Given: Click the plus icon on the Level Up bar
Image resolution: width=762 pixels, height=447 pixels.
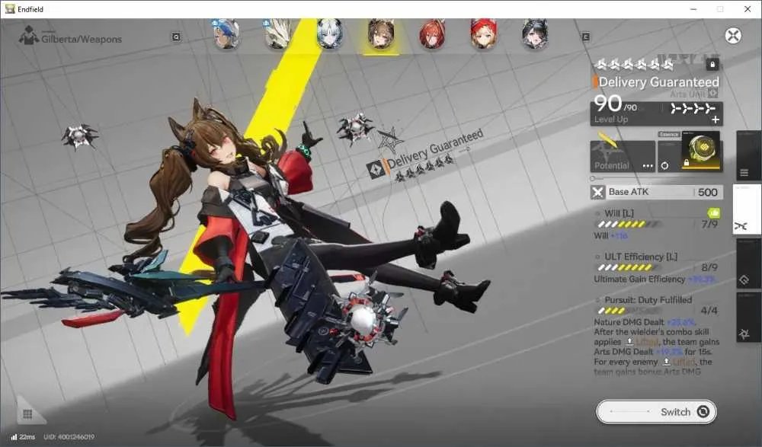Looking at the screenshot, I should click(x=716, y=120).
